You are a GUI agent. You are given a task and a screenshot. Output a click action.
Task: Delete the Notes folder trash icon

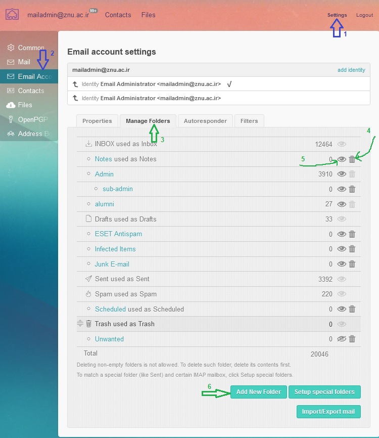(x=352, y=159)
